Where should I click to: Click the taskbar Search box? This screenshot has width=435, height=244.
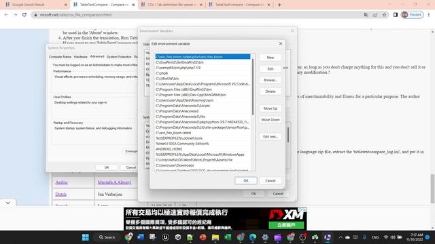click(x=107, y=237)
